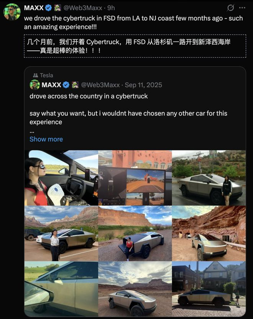Click the Chinese translation text box

pos(135,46)
